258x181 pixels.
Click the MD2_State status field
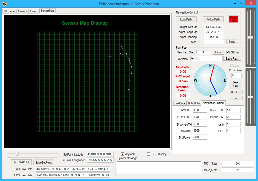click(237, 170)
